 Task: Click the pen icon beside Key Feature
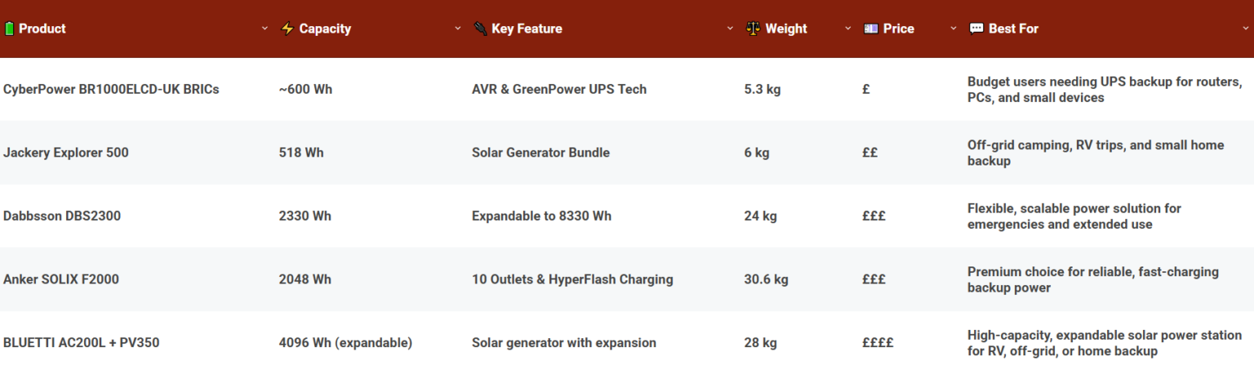(480, 29)
